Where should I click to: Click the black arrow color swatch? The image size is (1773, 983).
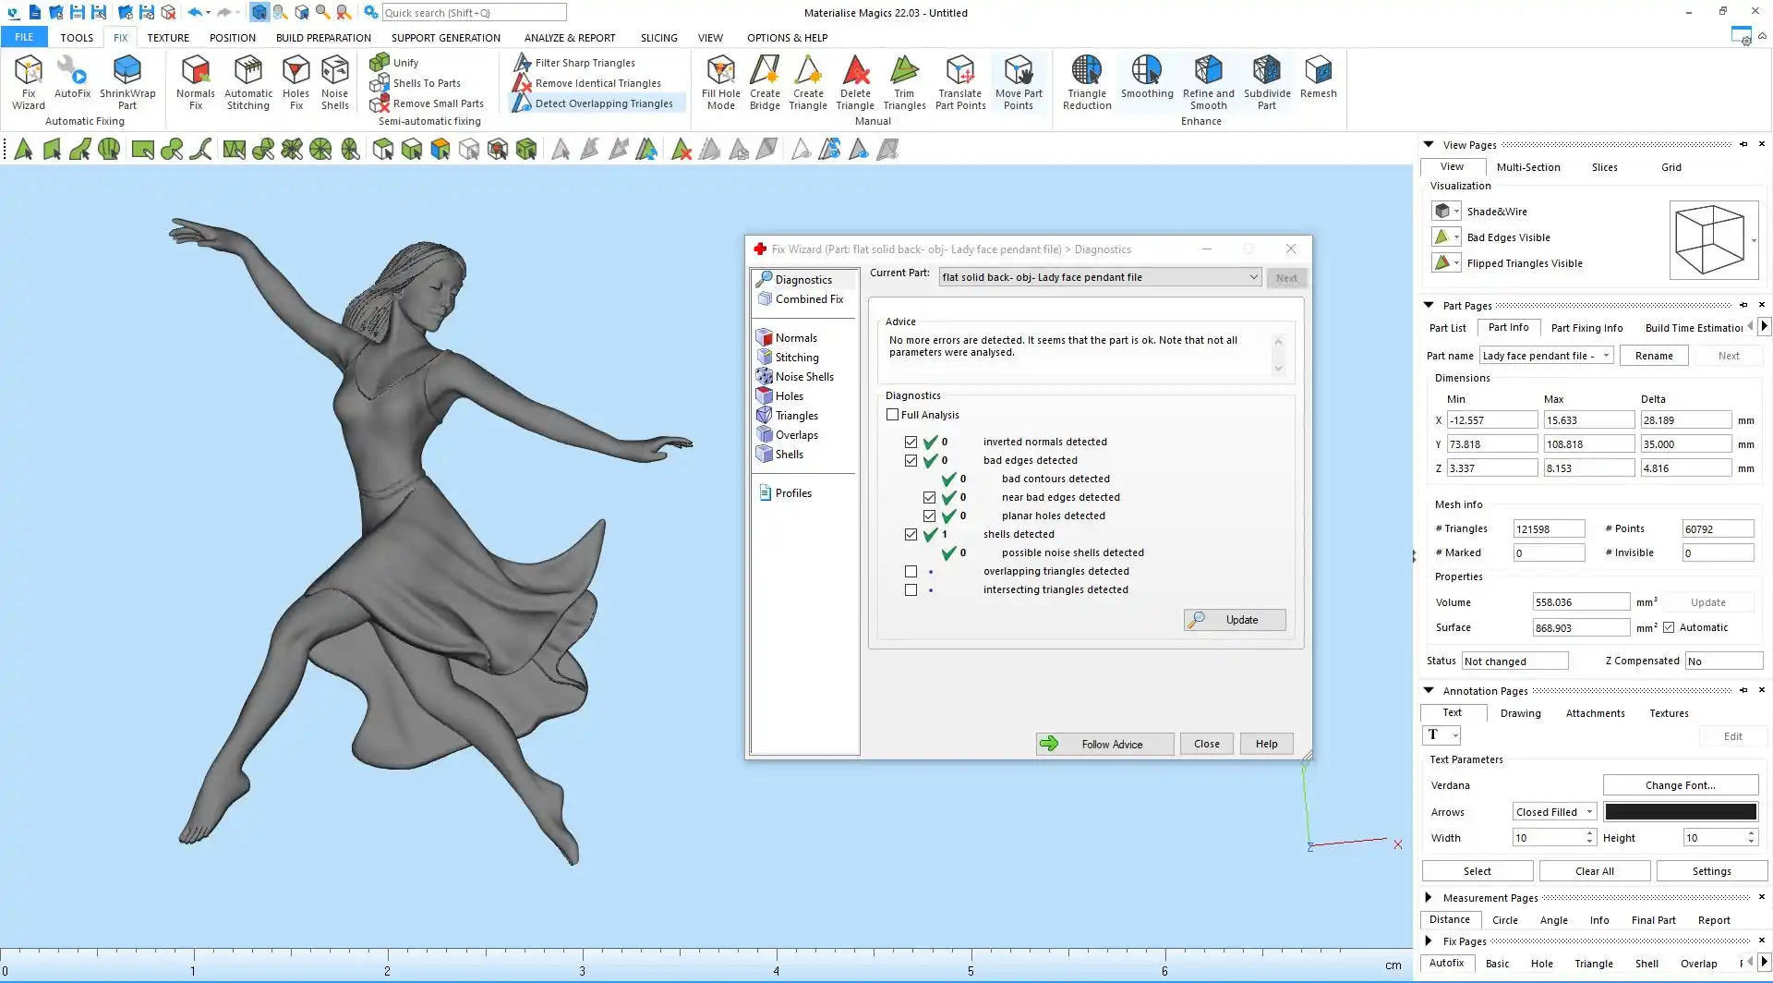pos(1680,812)
